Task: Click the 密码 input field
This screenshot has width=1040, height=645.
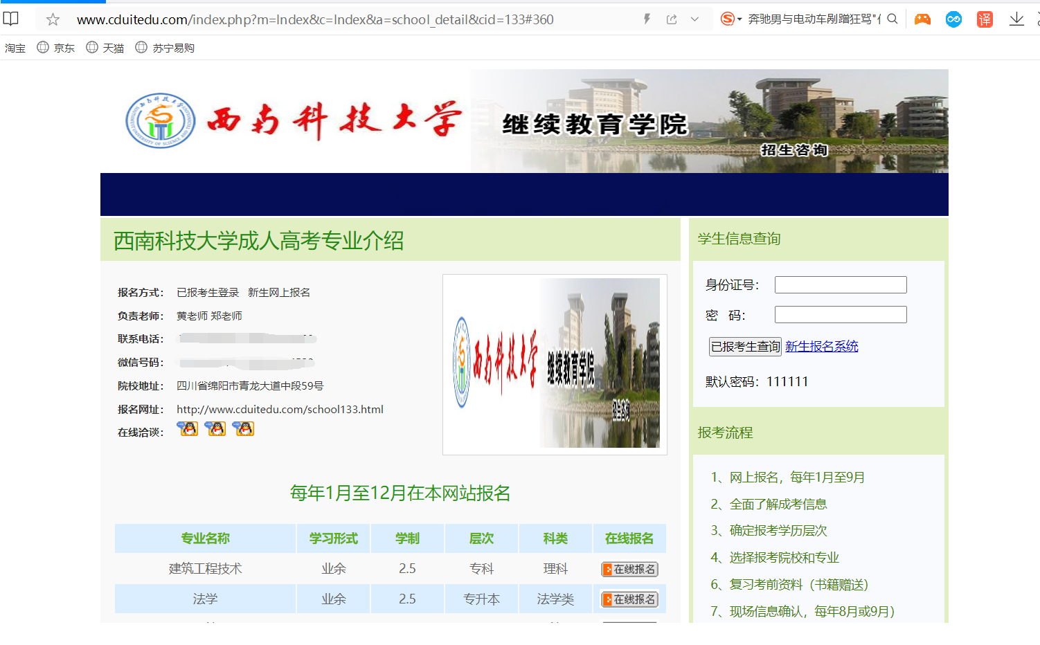Action: click(840, 315)
